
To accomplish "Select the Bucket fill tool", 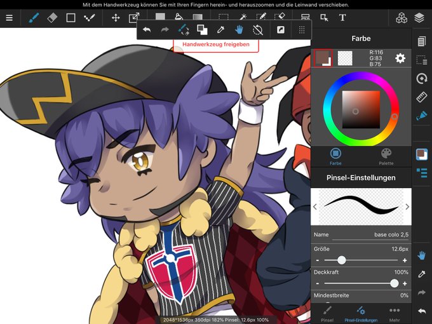I will 179,16.
